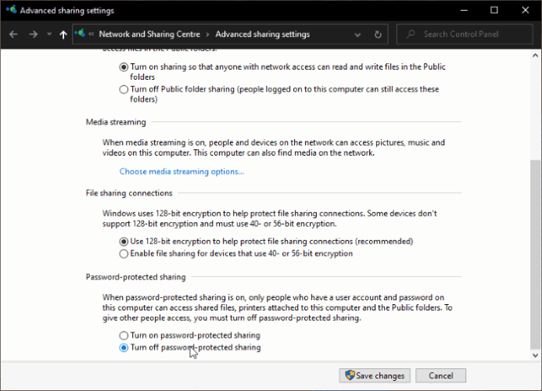Expand the breadcrumb chevron after Network and Sharing Centre
Viewport: 542px width, 391px height.
tap(208, 34)
